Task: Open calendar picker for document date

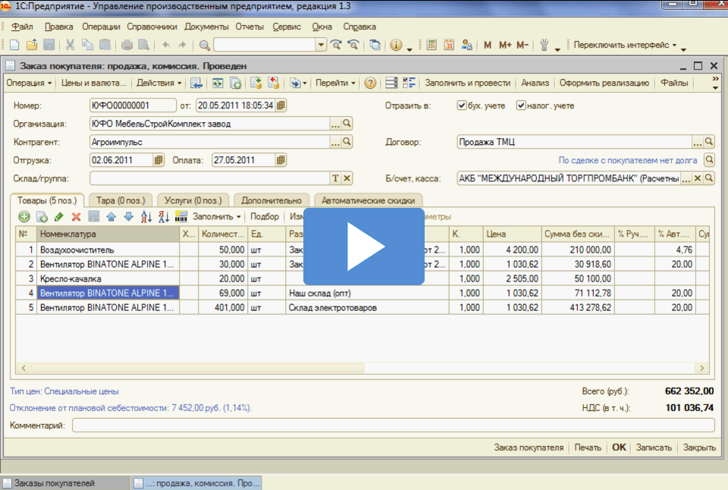Action: 281,105
